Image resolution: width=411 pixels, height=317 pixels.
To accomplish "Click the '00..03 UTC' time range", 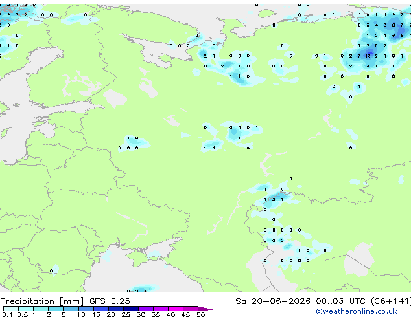I will (x=340, y=301).
